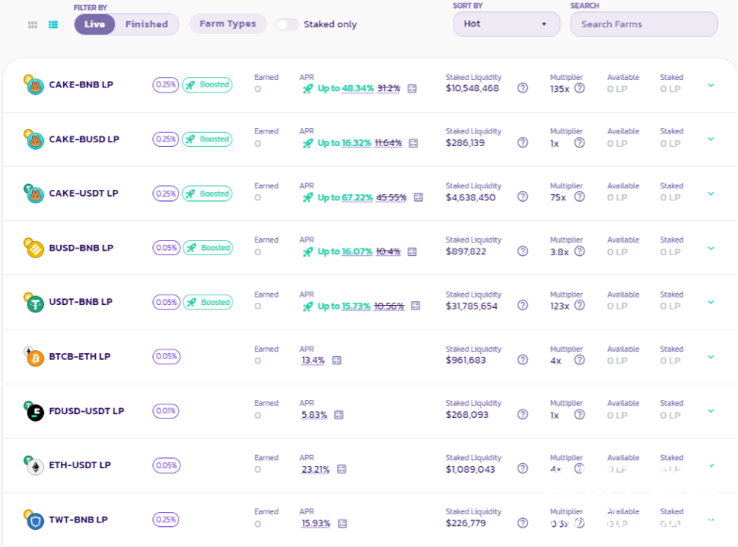
Task: Click Staked Liquidity help icon for CAKE-BUSD LP
Action: pyautogui.click(x=522, y=143)
